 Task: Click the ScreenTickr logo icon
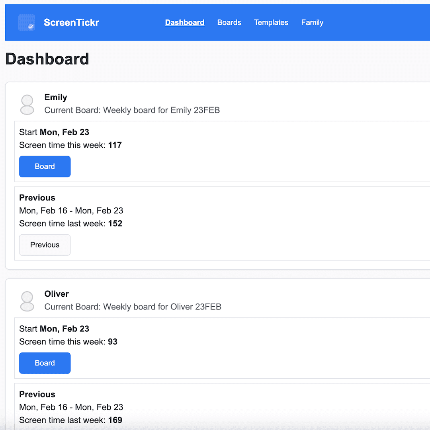coord(26,23)
